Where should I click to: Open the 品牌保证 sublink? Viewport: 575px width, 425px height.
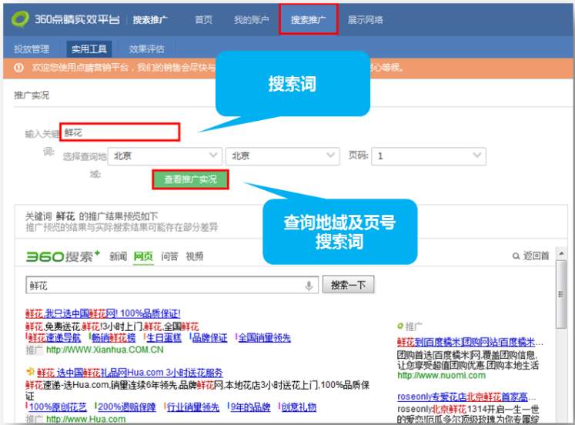pos(210,338)
